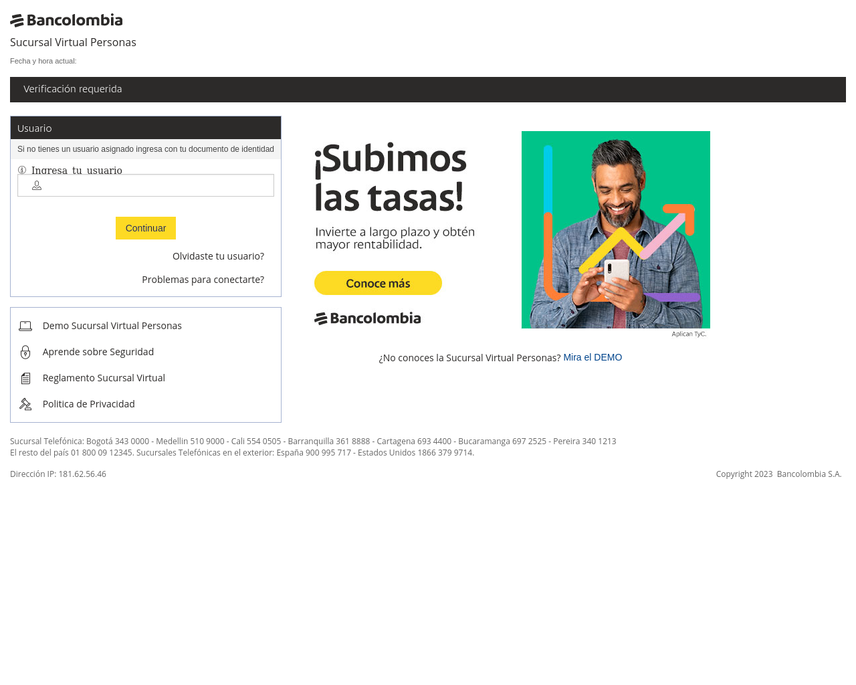Image resolution: width=856 pixels, height=685 pixels.
Task: Open Politica de Privacidad
Action: point(89,404)
